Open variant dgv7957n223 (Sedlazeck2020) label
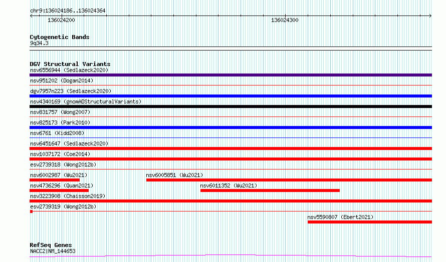 click(71, 91)
